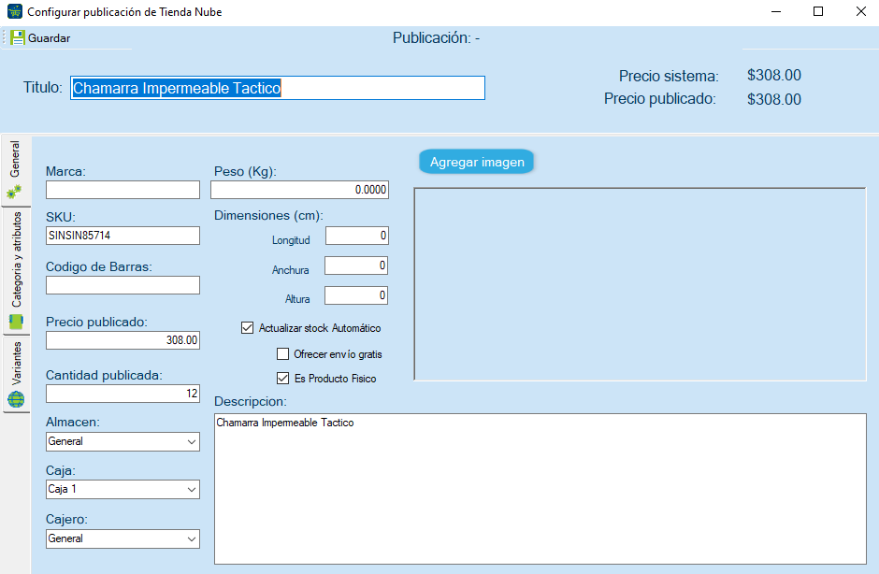The height and width of the screenshot is (574, 879).
Task: Click the 'Publicación: -' header text
Action: pyautogui.click(x=436, y=38)
